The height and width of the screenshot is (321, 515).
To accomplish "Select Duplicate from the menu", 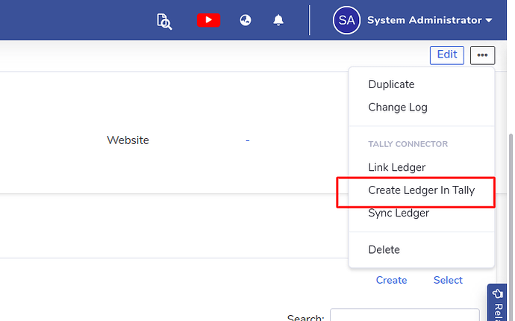I will (391, 84).
